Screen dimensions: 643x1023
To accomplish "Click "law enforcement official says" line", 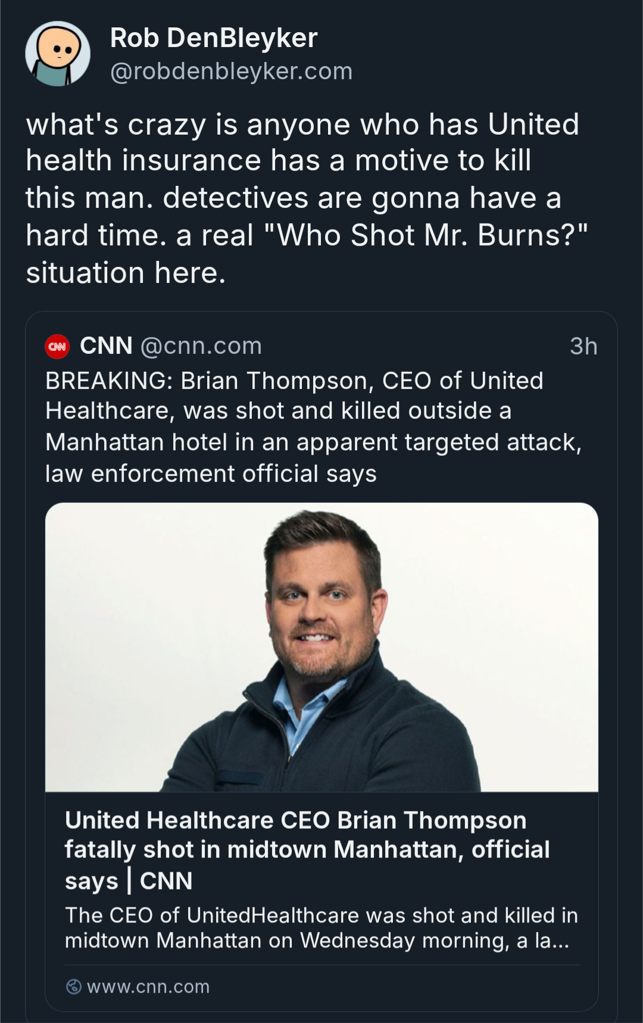I will click(x=211, y=474).
